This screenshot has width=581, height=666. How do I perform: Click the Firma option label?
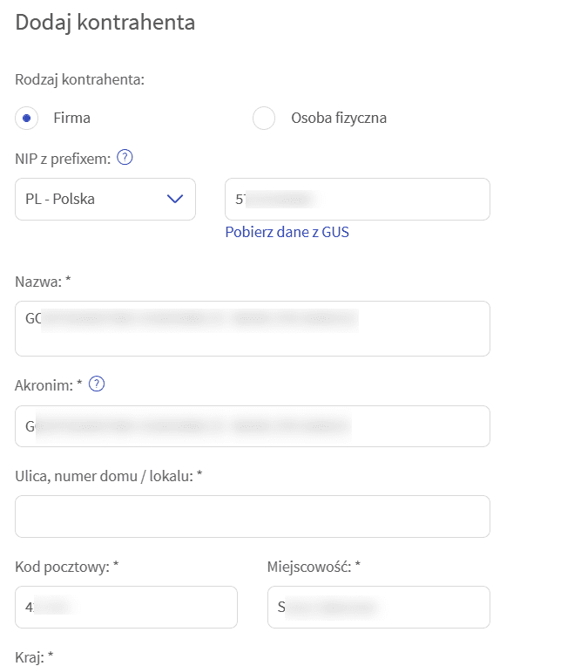coord(71,118)
